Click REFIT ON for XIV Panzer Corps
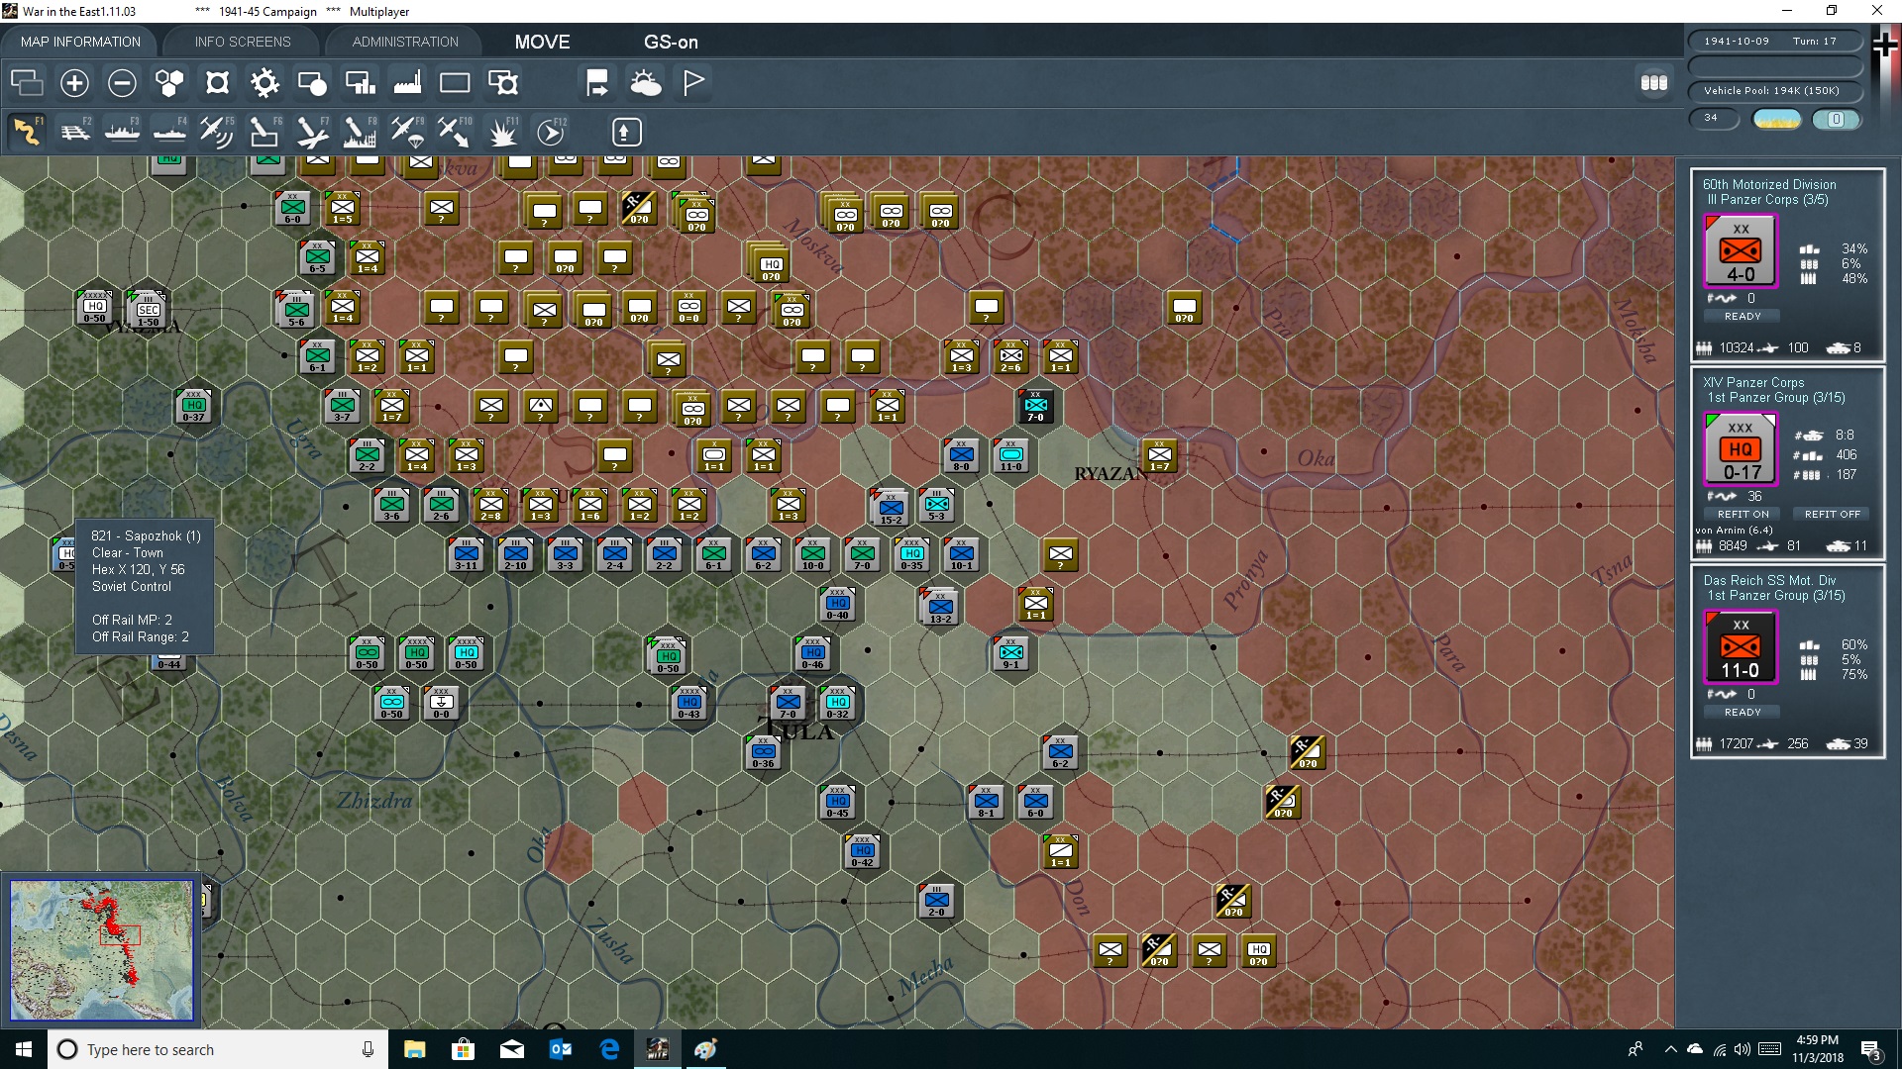Viewport: 1902px width, 1069px height. pos(1743,514)
